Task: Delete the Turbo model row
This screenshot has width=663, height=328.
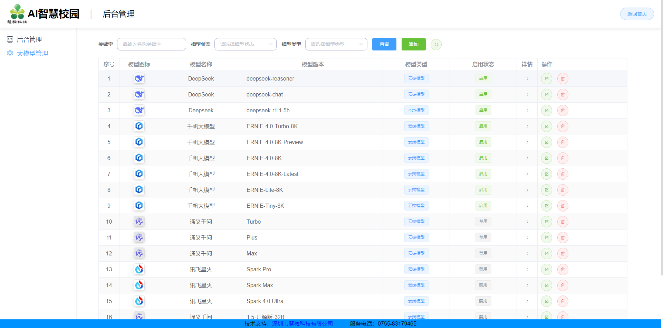Action: point(563,222)
